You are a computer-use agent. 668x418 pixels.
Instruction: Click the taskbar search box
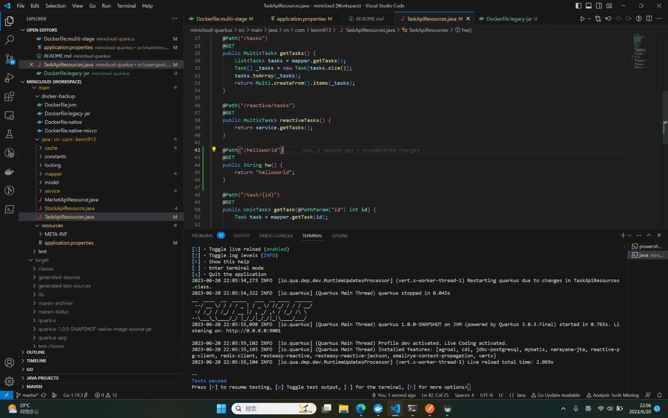click(274, 409)
